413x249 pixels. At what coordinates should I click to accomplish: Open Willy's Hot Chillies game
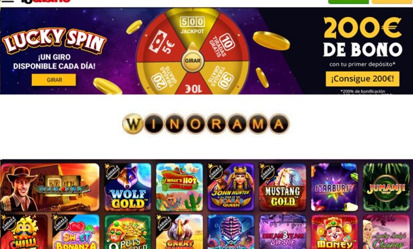pos(179,188)
